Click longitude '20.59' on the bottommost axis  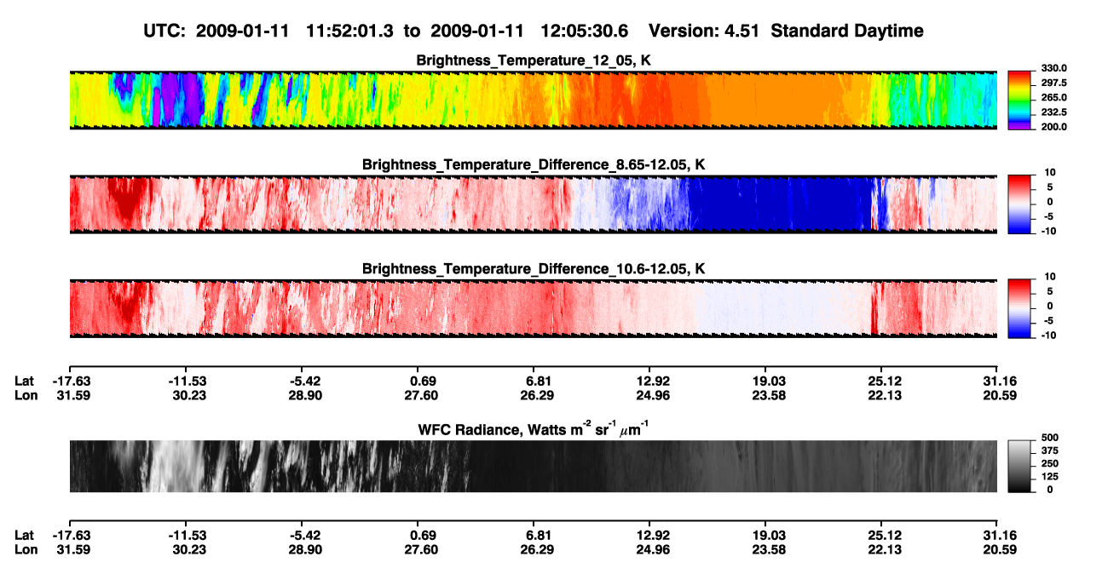(997, 550)
